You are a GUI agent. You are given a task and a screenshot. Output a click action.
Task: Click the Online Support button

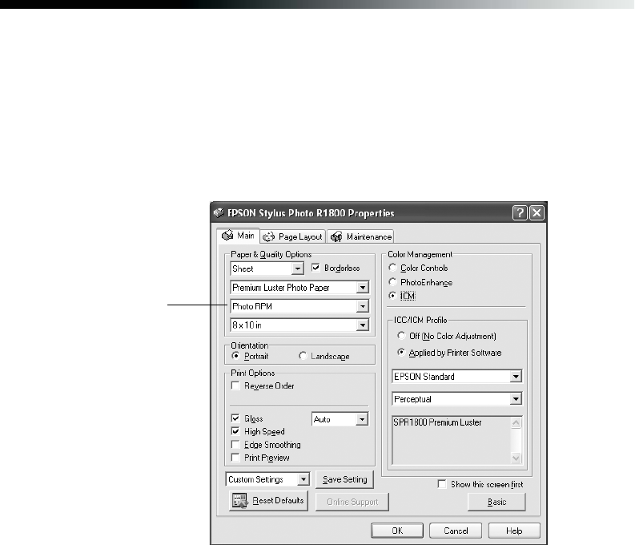click(x=352, y=502)
